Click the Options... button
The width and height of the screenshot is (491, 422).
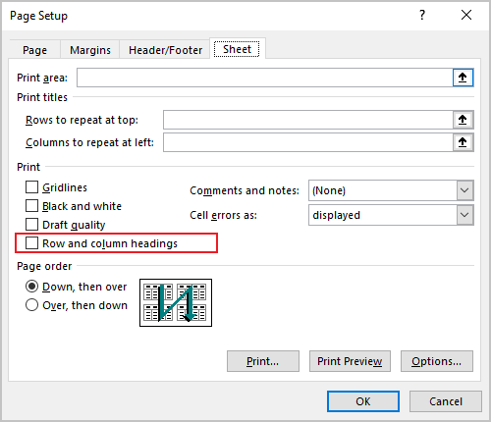(437, 361)
